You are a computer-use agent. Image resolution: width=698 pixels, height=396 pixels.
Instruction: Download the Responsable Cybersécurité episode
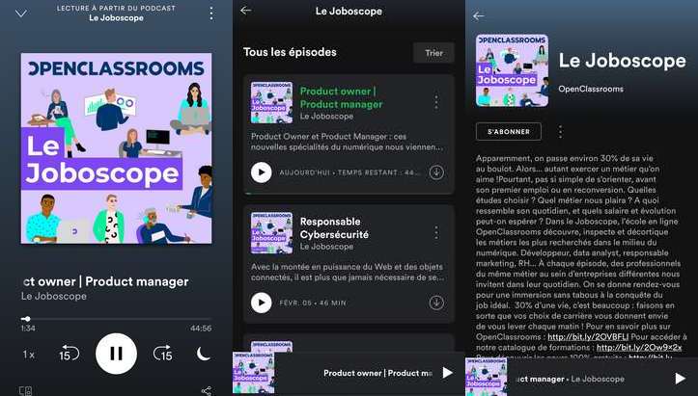[436, 303]
